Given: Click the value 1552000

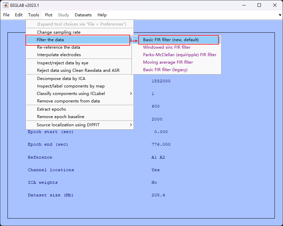Looking at the screenshot, I should (x=161, y=81).
